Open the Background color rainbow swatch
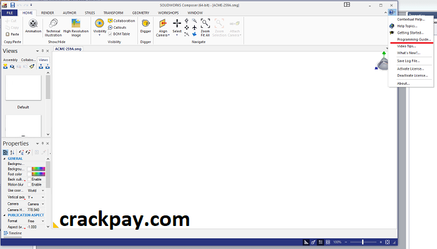Image resolution: width=437 pixels, height=249 pixels. [x=39, y=169]
